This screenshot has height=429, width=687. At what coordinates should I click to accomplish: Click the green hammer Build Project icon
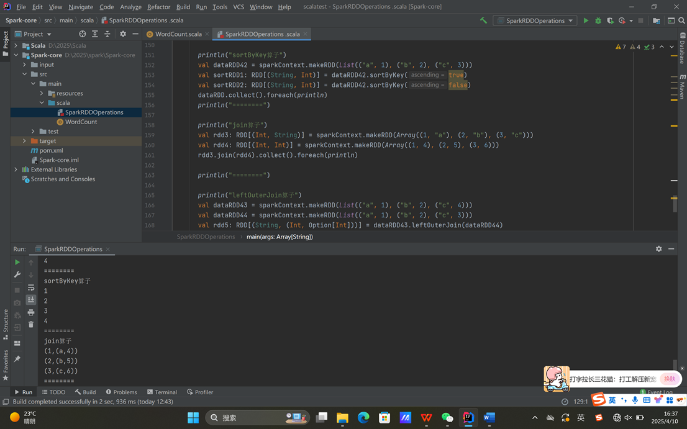point(483,20)
